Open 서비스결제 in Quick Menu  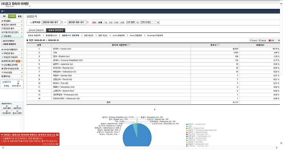point(7,107)
